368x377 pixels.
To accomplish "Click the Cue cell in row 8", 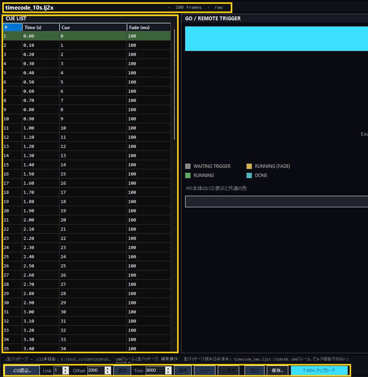I will click(x=93, y=100).
